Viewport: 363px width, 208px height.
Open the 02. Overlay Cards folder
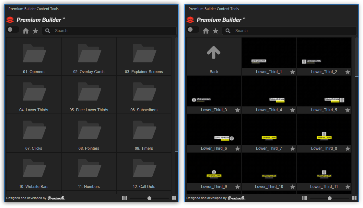pyautogui.click(x=89, y=57)
